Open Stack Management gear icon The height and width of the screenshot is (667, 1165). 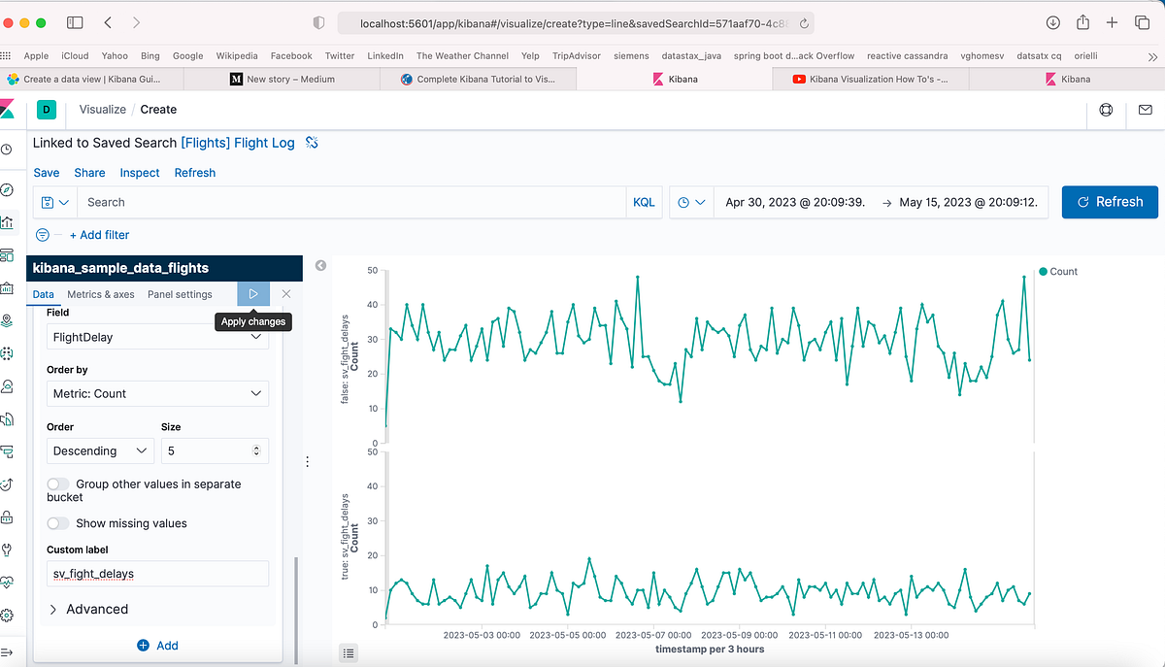click(x=8, y=615)
